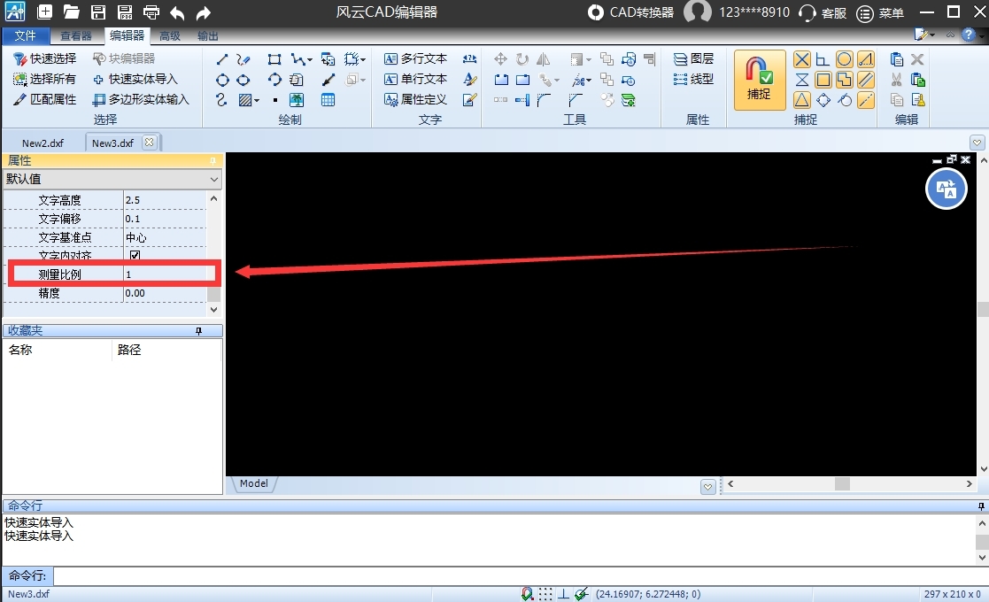
Task: Expand the trim scissors tool dropdown
Action: [x=589, y=81]
